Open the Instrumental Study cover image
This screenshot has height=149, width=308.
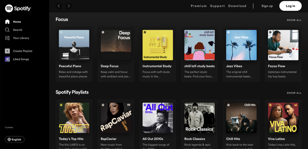(x=158, y=45)
